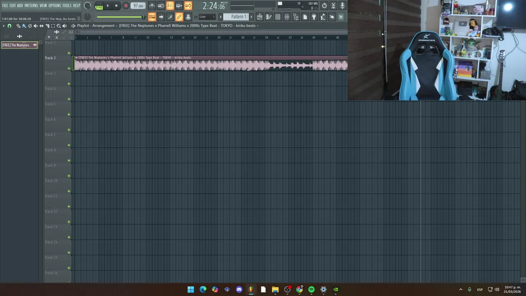Toggle multilink to controllers
This screenshot has width=526, height=296.
coord(179,17)
